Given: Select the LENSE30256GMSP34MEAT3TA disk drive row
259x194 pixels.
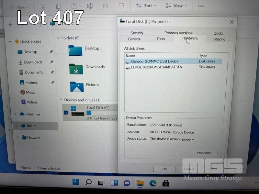Looking at the screenshot, I should pyautogui.click(x=156, y=67).
